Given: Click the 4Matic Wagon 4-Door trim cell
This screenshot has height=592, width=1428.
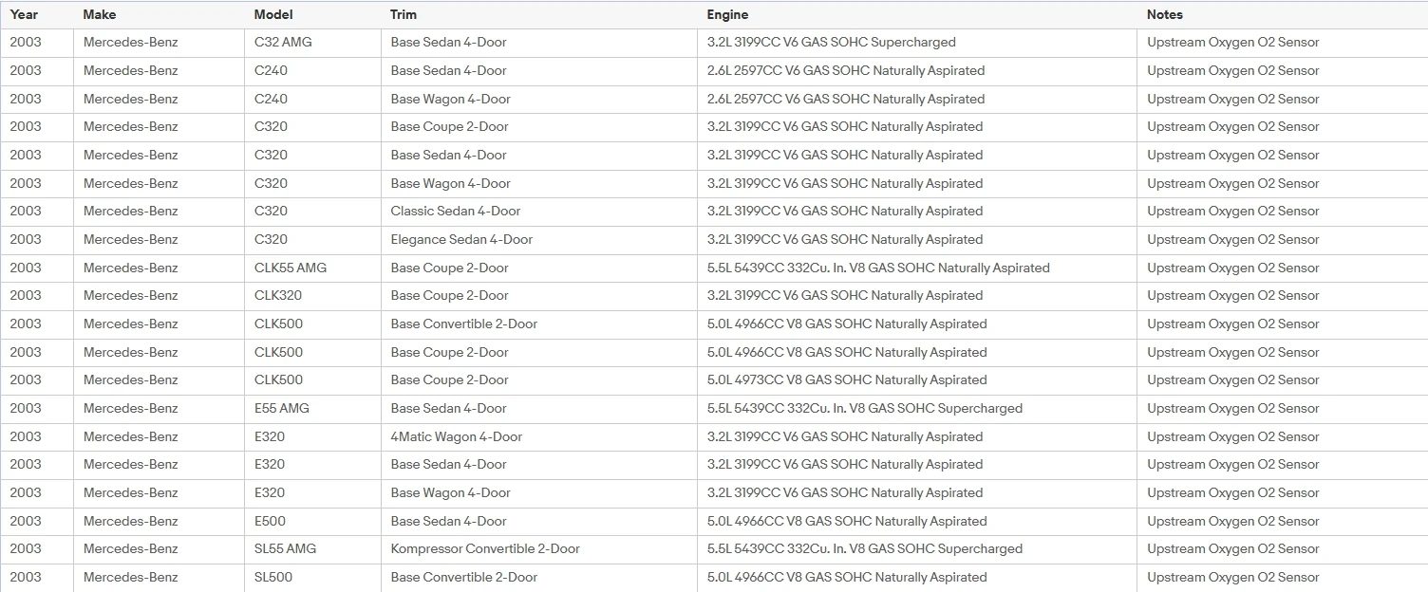Looking at the screenshot, I should tap(538, 436).
